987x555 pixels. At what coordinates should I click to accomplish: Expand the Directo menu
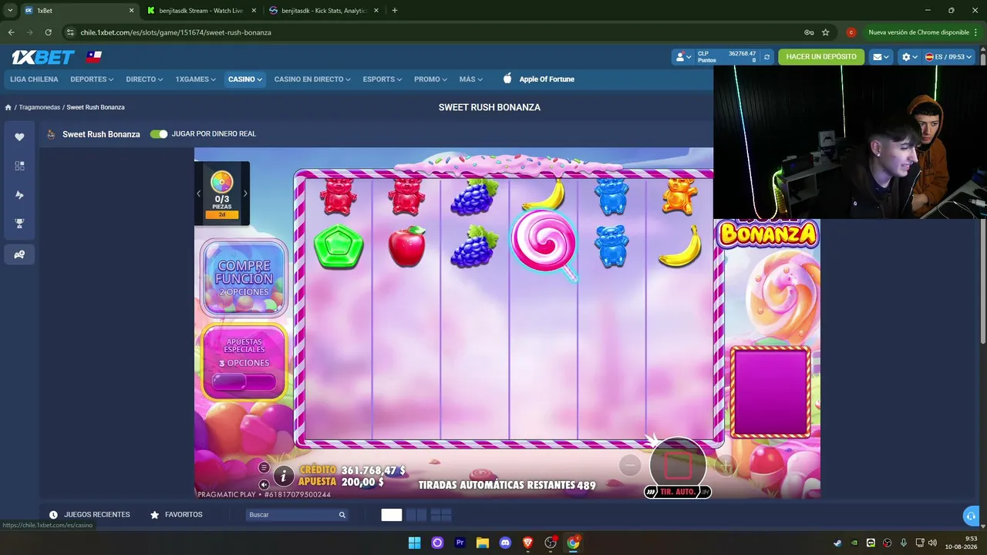pyautogui.click(x=144, y=79)
